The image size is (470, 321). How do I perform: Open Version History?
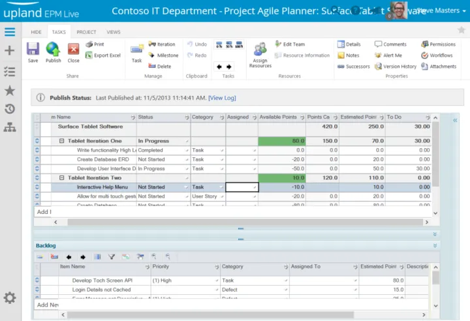pos(396,67)
